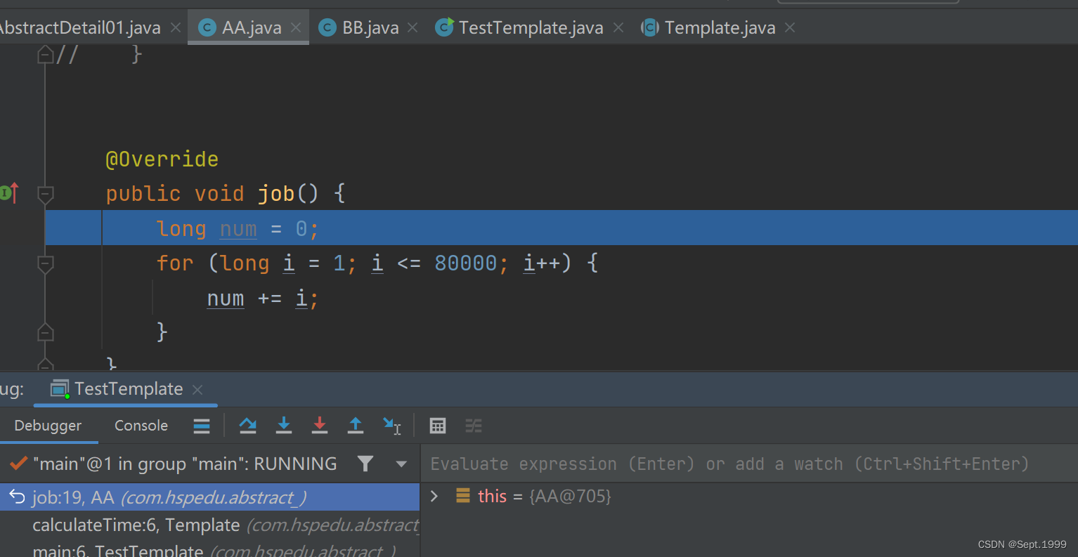1078x557 pixels.
Task: Collapse the job() method fold marker
Action: [46, 194]
